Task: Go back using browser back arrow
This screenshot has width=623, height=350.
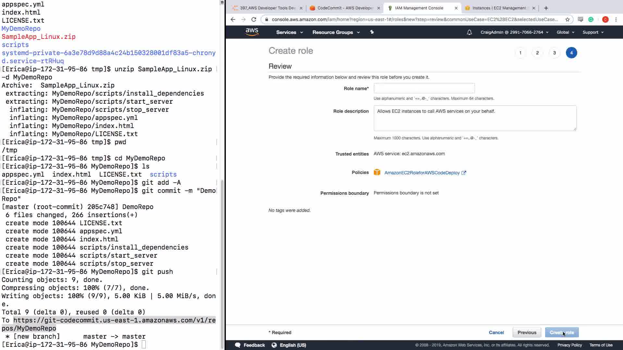Action: coord(233,19)
